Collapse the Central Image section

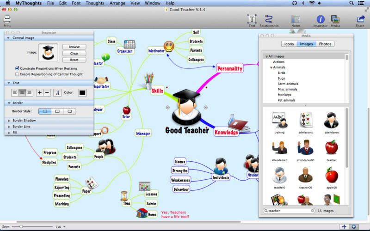click(x=8, y=38)
